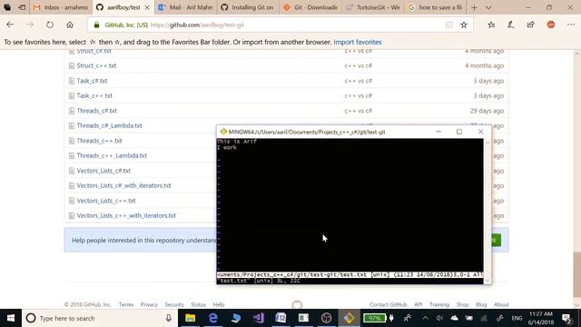The width and height of the screenshot is (581, 327).
Task: Open the Help footer link
Action: point(218,304)
